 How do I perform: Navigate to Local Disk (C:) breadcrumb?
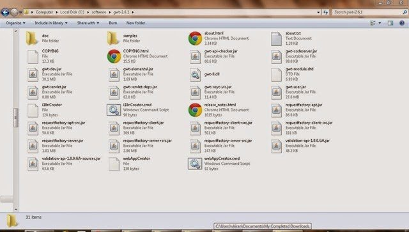point(72,12)
